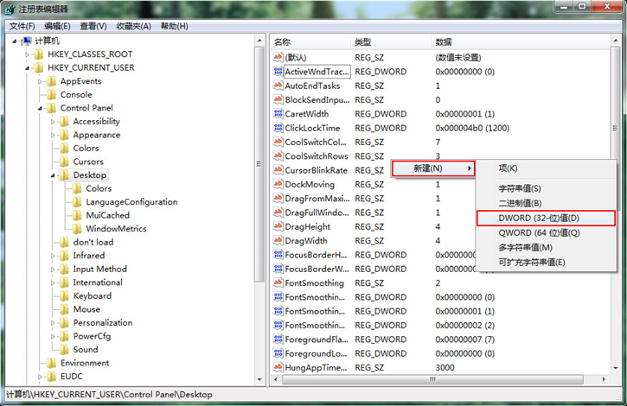Select the DragHeight value row
The image size is (627, 406).
coord(307,226)
